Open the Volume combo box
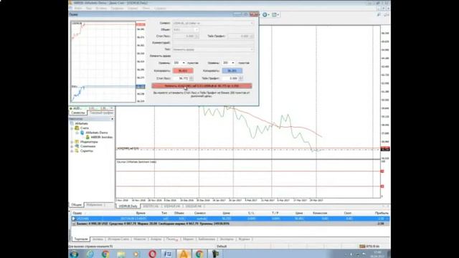459x258 pixels. (x=186, y=29)
